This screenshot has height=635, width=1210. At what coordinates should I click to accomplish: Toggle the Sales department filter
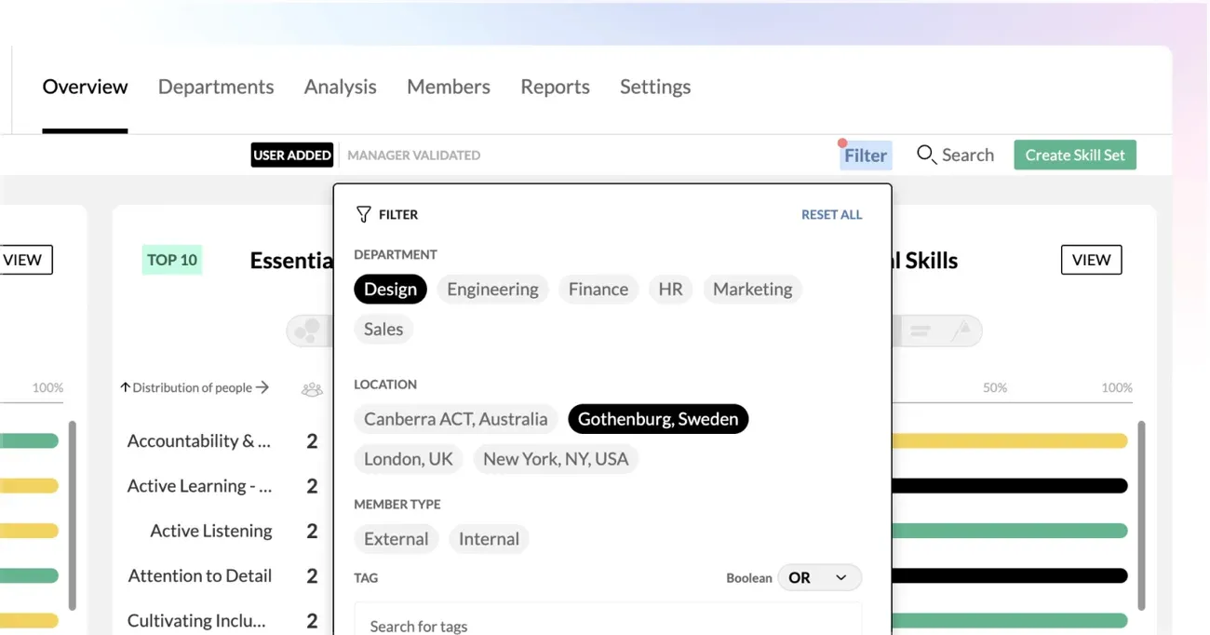coord(383,329)
